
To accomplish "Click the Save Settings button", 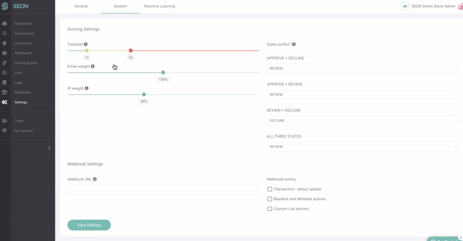I will point(89,225).
